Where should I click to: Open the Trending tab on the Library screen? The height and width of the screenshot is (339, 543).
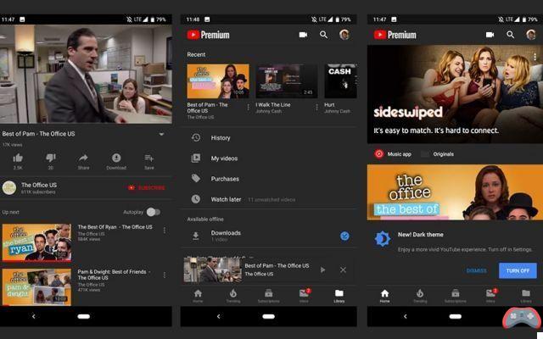[233, 296]
